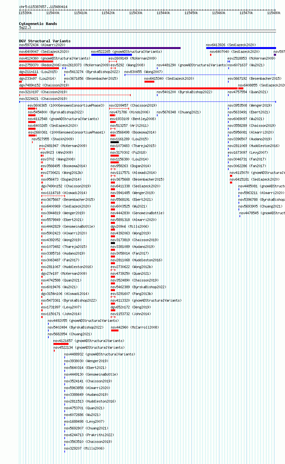This screenshot has height=464, width=285.
Task: Click the Cytogenetic Bands track title
Action: coord(38,24)
